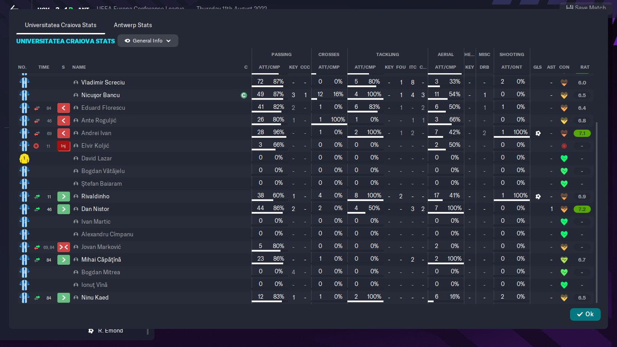The image size is (617, 347).
Task: Click the green captain badge beside Nicușor Bancu
Action: pos(244,95)
